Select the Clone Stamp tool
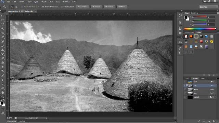The width and height of the screenshot is (219, 123). (x=2, y=50)
